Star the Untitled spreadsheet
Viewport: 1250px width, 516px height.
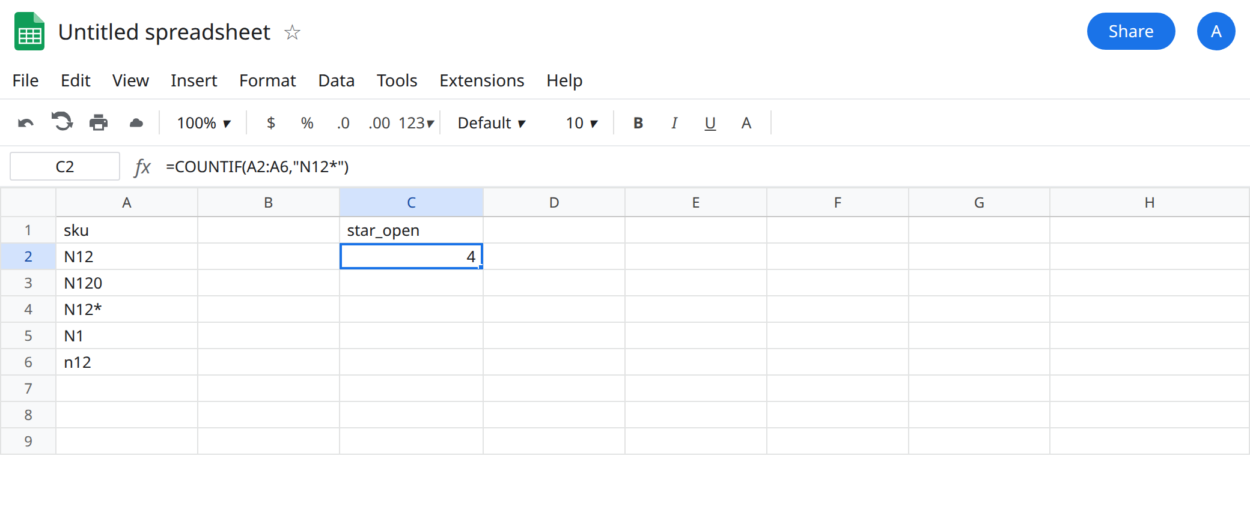tap(292, 32)
